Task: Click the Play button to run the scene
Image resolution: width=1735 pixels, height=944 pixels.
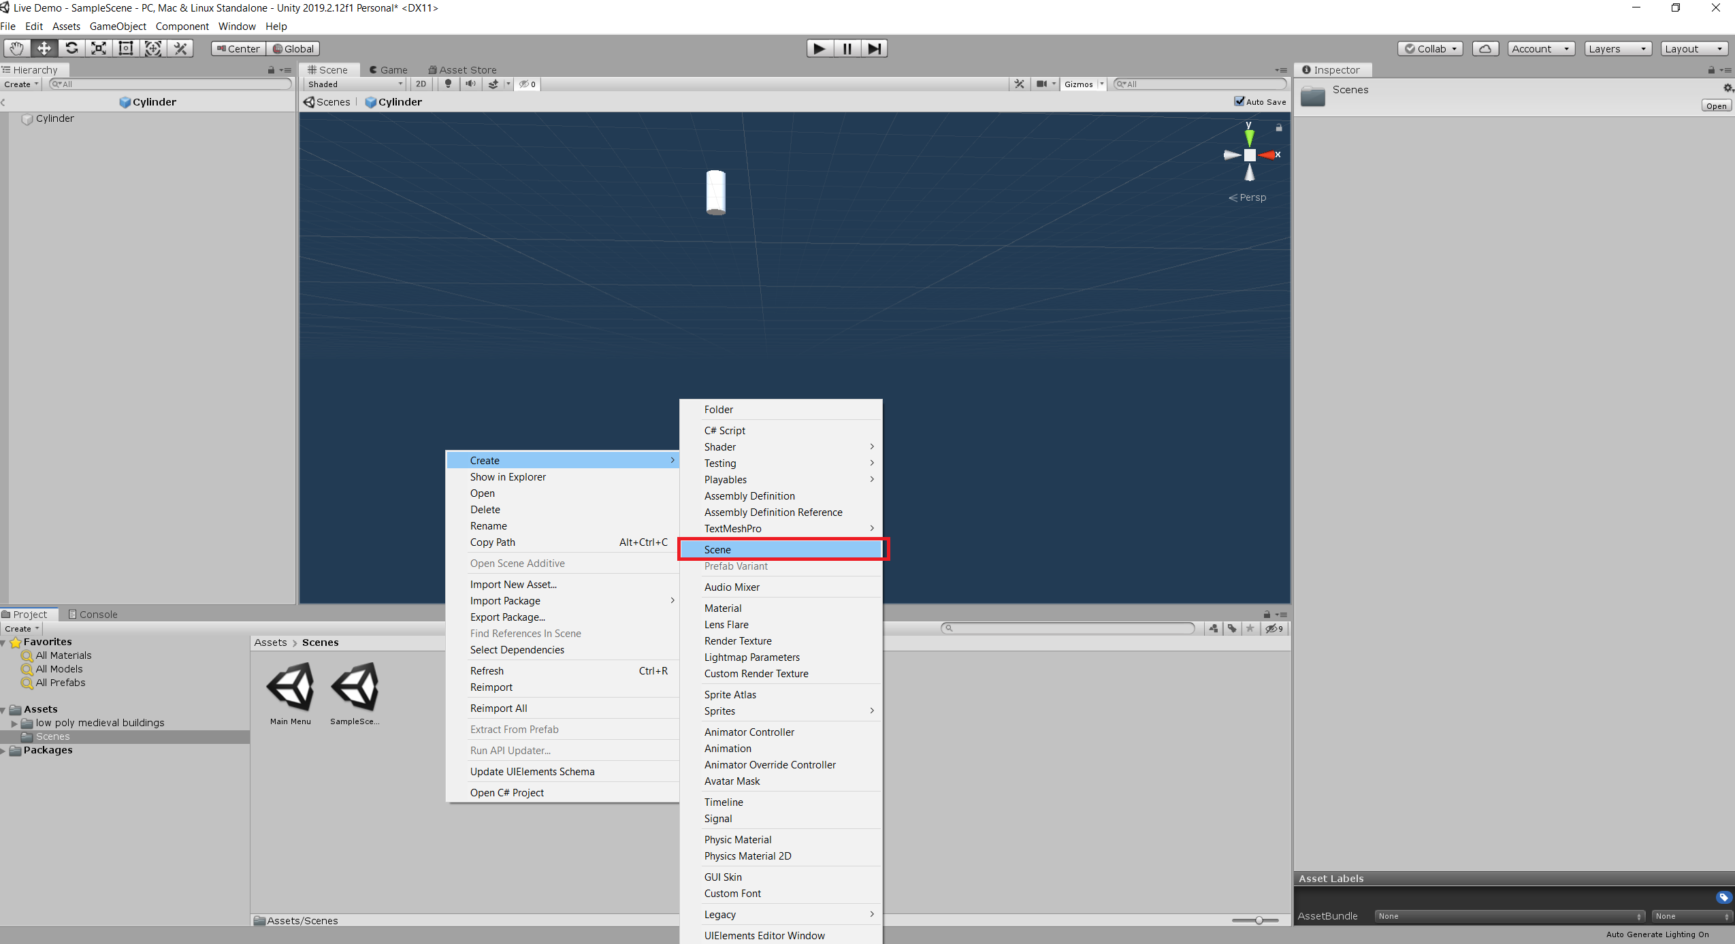Action: [x=820, y=48]
